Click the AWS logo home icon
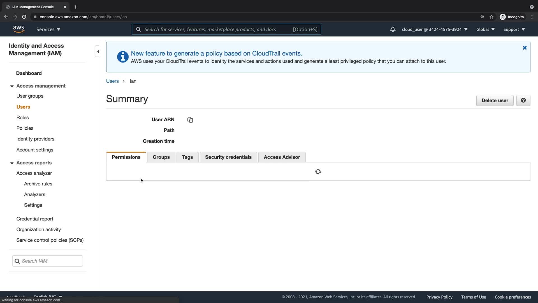This screenshot has width=538, height=303. click(18, 29)
